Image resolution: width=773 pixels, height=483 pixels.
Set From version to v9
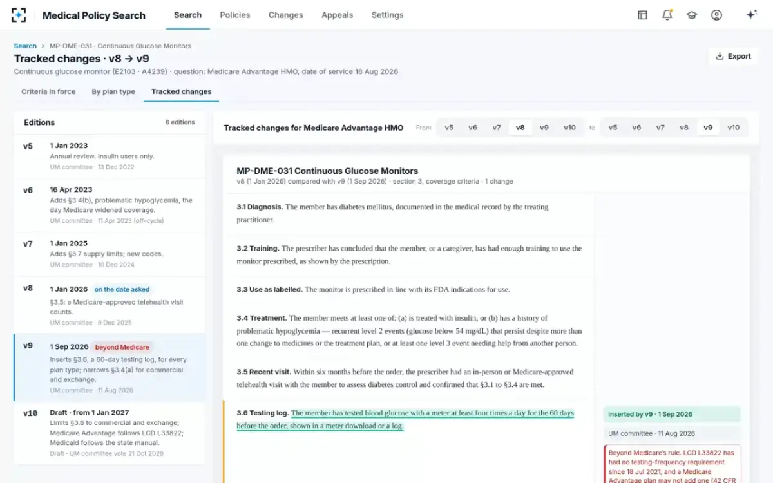click(544, 128)
